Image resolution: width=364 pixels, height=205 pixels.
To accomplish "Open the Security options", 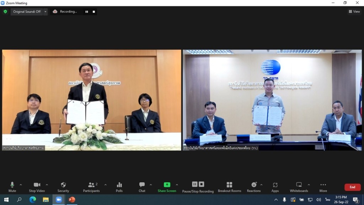I will (63, 185).
